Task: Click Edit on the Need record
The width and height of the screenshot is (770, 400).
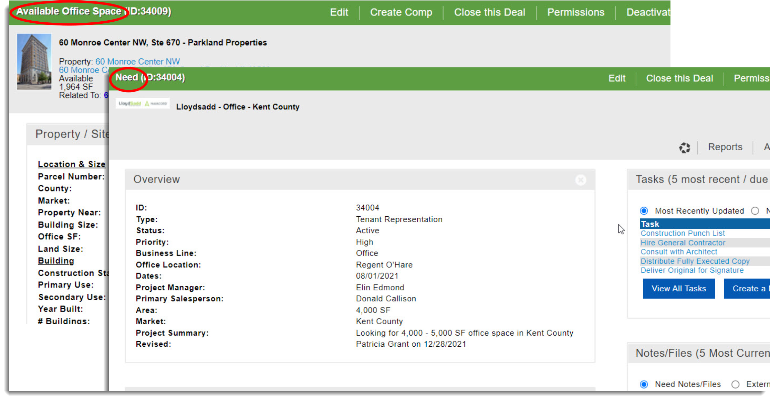Action: tap(616, 78)
